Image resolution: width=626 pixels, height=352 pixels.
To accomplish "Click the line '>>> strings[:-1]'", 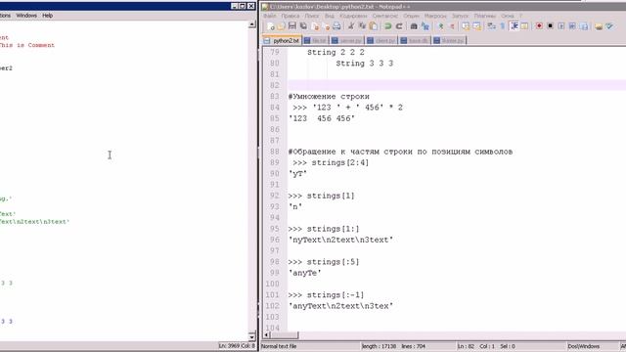I will (x=326, y=295).
